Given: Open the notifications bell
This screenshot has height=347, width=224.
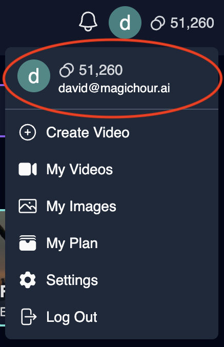Looking at the screenshot, I should tap(88, 22).
